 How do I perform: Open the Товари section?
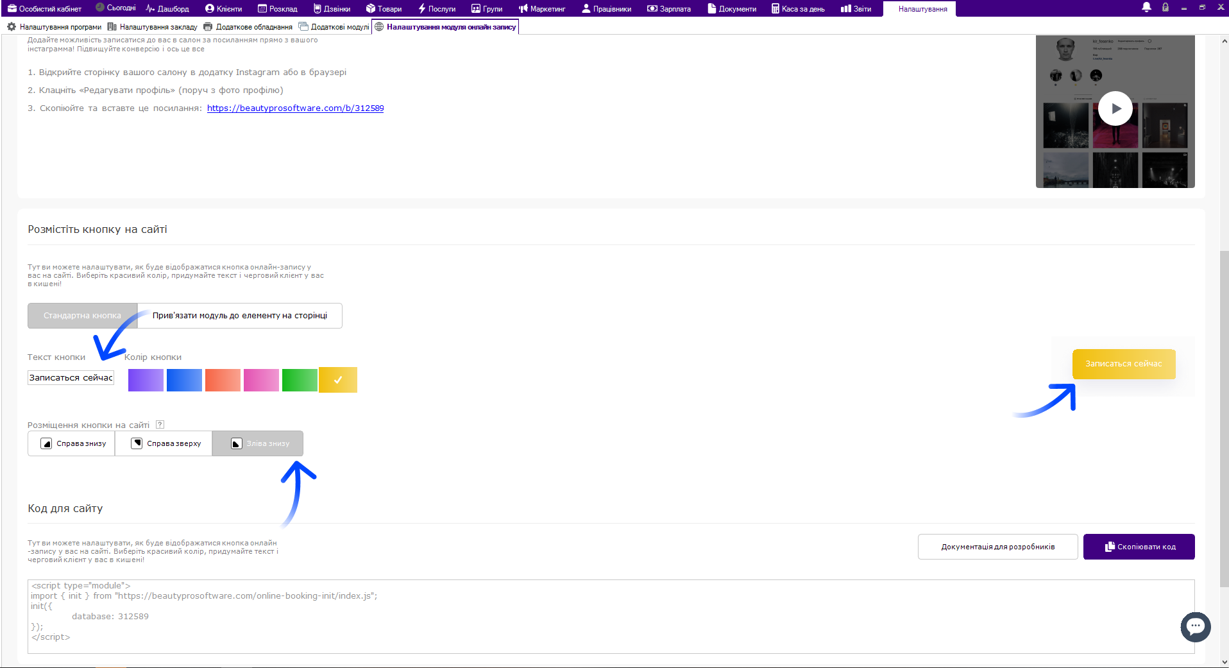pyautogui.click(x=384, y=8)
